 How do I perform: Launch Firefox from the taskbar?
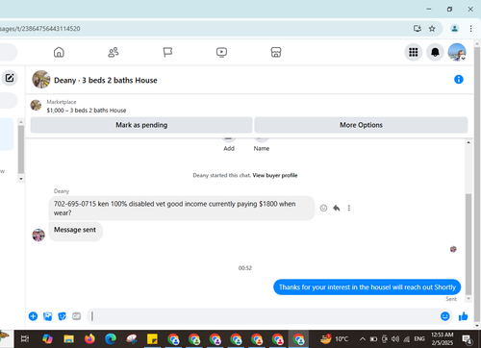(89, 338)
